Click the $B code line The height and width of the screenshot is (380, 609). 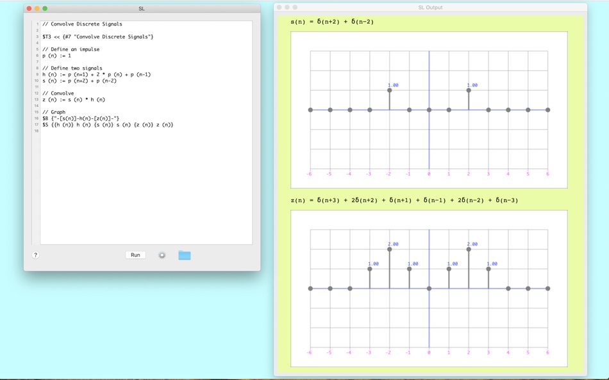click(81, 118)
